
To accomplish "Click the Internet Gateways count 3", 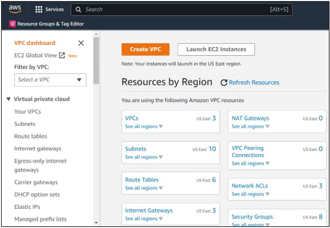I will [x=214, y=211].
